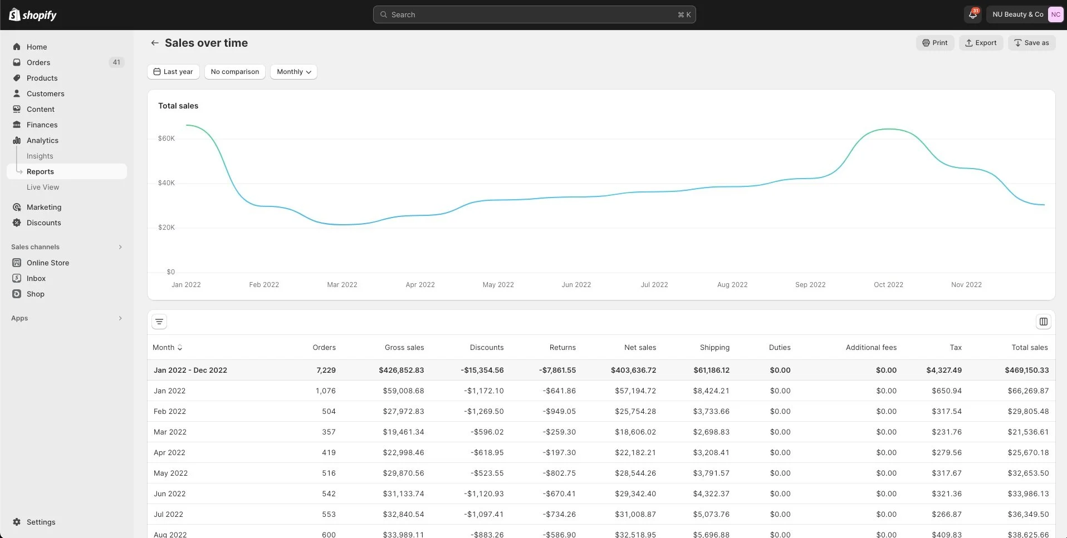Screen dimensions: 1067x538
Task: Click the Save as button
Action: point(1031,43)
